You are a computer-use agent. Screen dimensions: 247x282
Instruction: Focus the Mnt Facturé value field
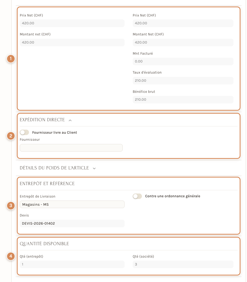183,61
